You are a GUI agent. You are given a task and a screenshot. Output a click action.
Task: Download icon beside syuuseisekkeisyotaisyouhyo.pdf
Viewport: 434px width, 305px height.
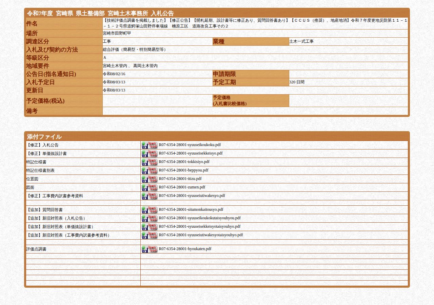150,227
